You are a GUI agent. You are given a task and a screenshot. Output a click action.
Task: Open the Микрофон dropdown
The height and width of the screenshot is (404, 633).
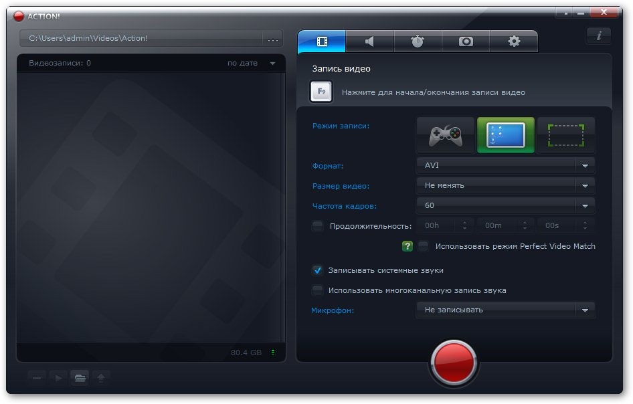[505, 310]
